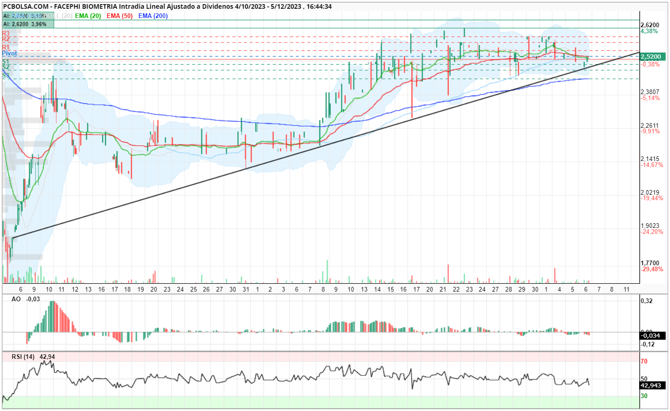
Task: Click the RSI 30 oversold level label
Action: 644,396
